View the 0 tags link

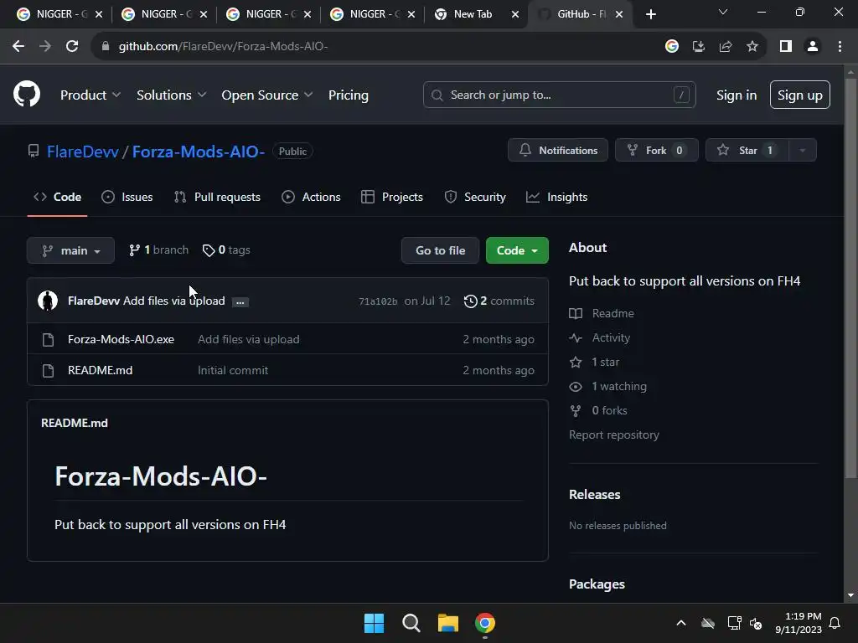(226, 249)
